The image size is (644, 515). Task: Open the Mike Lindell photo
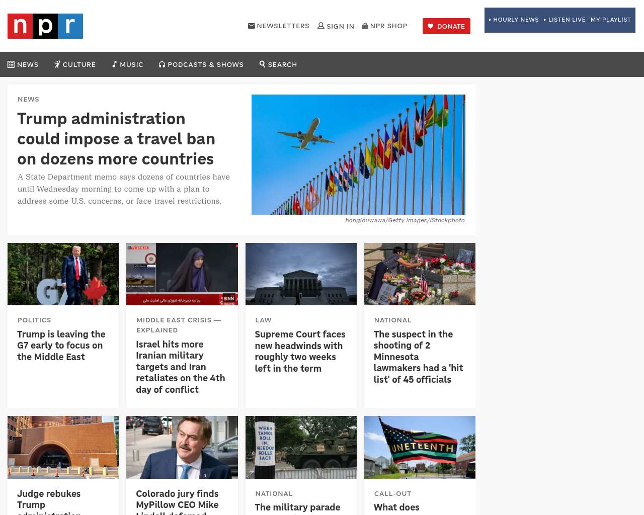click(x=182, y=447)
